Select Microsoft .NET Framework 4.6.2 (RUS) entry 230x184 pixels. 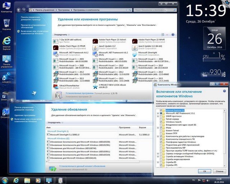(110, 54)
